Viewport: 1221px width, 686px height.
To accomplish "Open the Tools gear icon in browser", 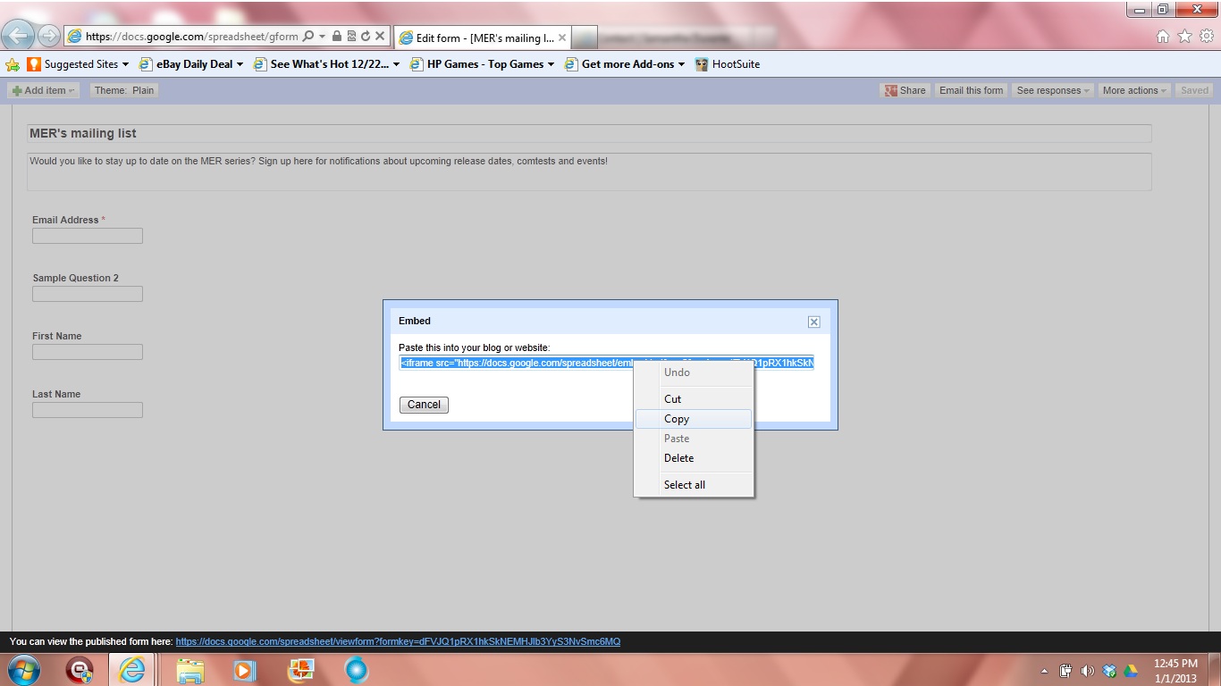I will [1207, 37].
